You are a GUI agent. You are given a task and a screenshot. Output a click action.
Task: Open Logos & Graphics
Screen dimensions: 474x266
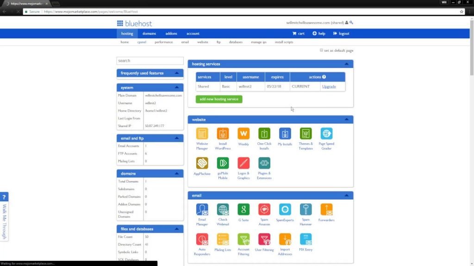(x=243, y=163)
